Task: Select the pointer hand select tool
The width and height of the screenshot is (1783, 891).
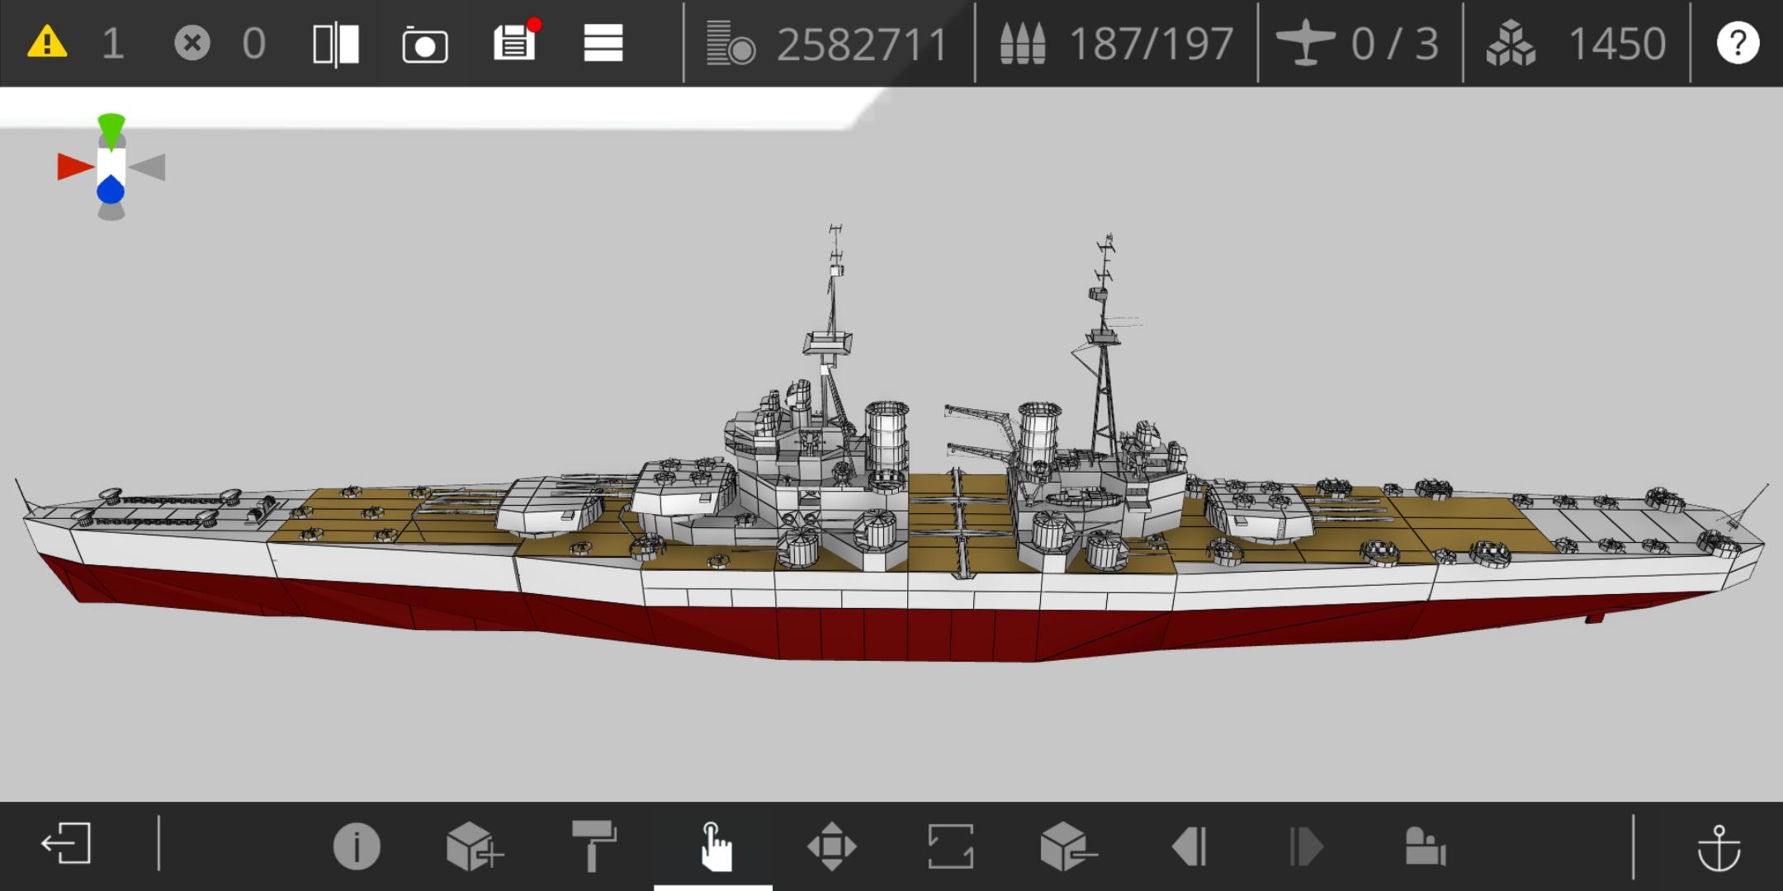Action: pos(714,846)
